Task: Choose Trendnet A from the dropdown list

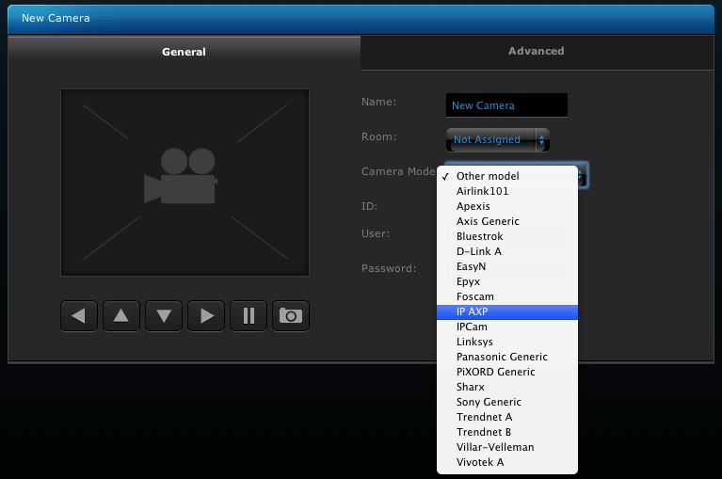Action: pos(507,417)
